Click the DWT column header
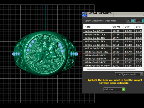This screenshot has height=108, width=144. pos(129,27)
